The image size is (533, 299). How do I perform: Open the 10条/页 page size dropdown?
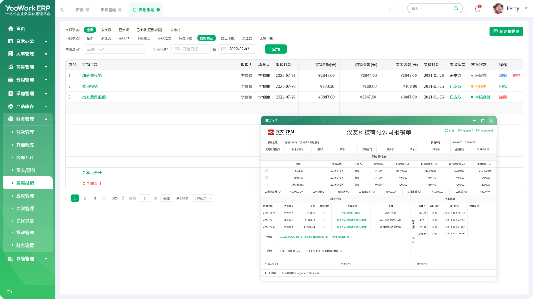pyautogui.click(x=203, y=198)
